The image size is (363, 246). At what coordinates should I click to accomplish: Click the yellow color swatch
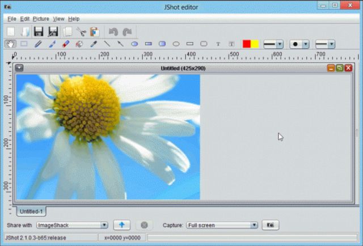(255, 44)
